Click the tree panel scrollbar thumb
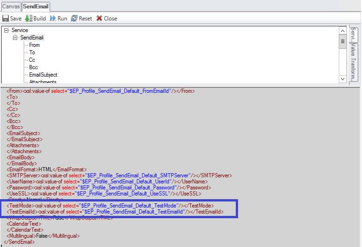Viewport: 362px width, 247px height. tap(343, 42)
